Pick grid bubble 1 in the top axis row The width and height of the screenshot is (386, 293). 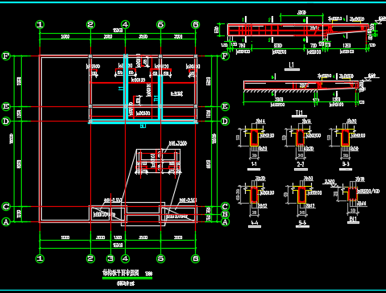(40, 25)
